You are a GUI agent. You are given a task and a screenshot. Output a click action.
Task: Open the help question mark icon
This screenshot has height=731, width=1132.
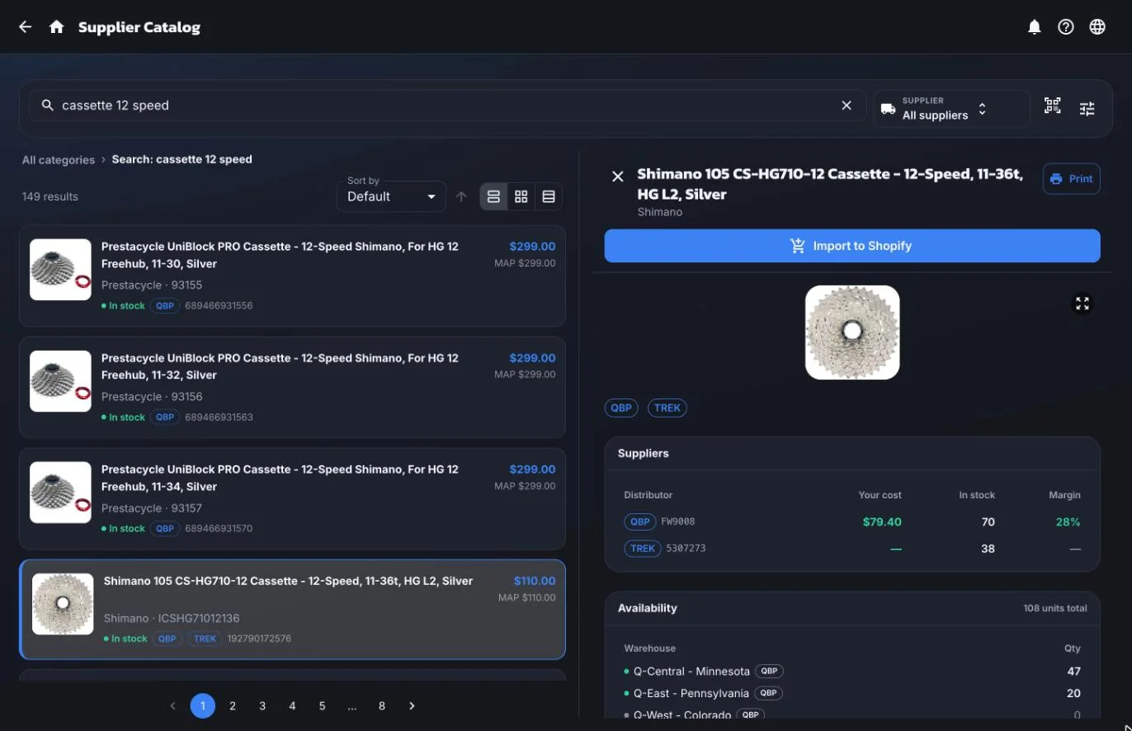1066,27
